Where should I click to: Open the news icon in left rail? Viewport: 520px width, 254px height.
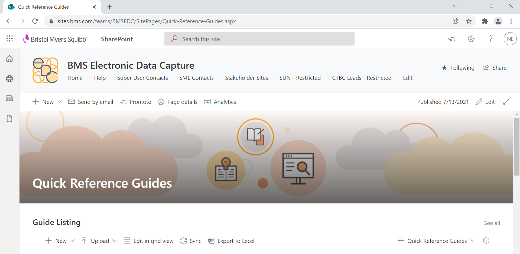click(9, 98)
